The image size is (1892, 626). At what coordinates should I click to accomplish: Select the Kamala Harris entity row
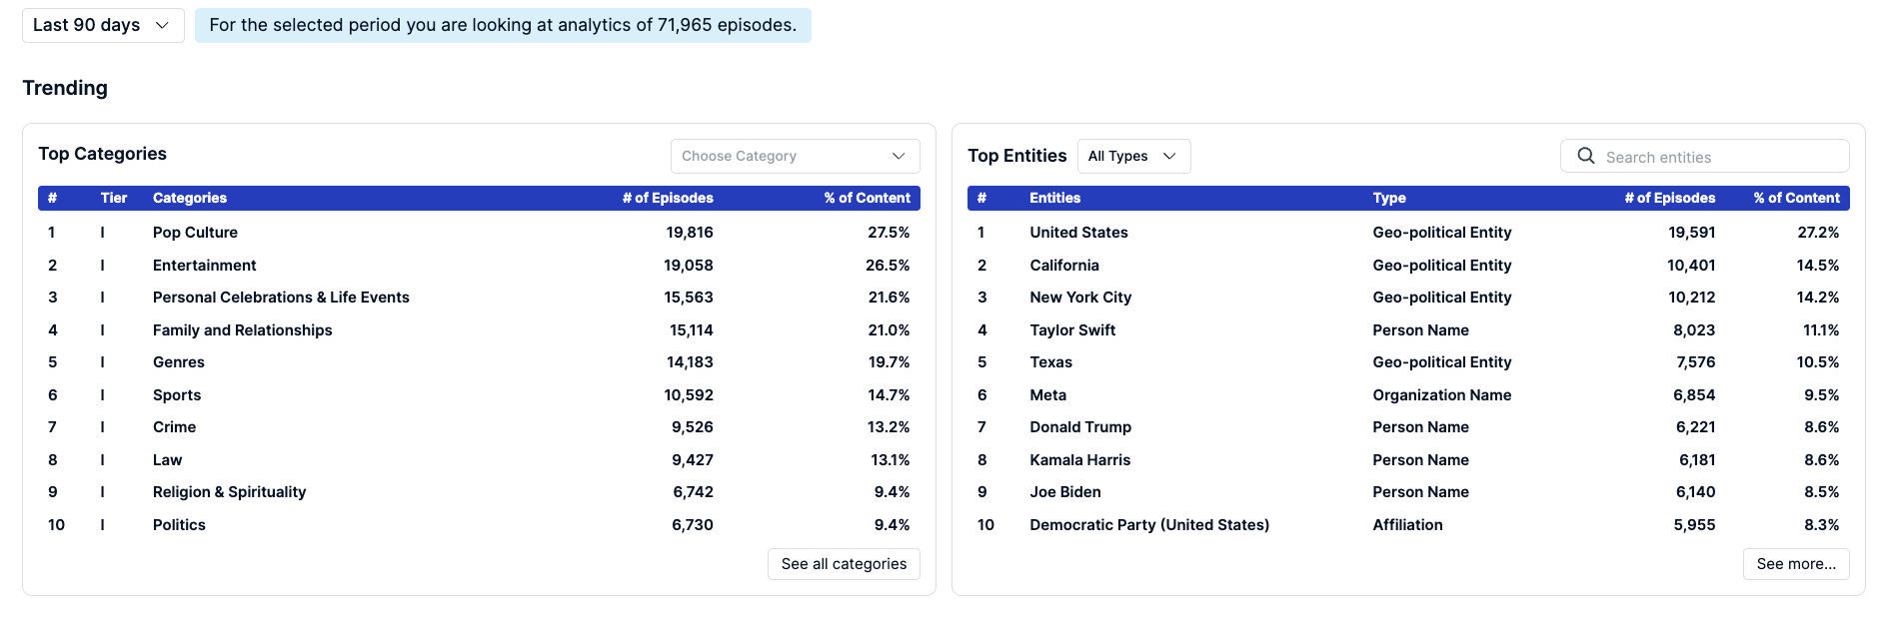pos(1408,460)
